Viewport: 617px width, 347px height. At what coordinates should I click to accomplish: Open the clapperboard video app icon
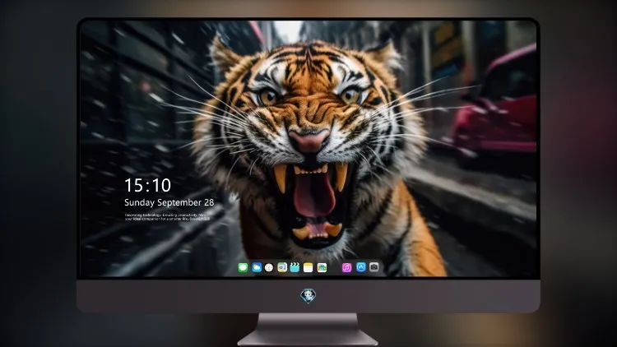point(295,267)
